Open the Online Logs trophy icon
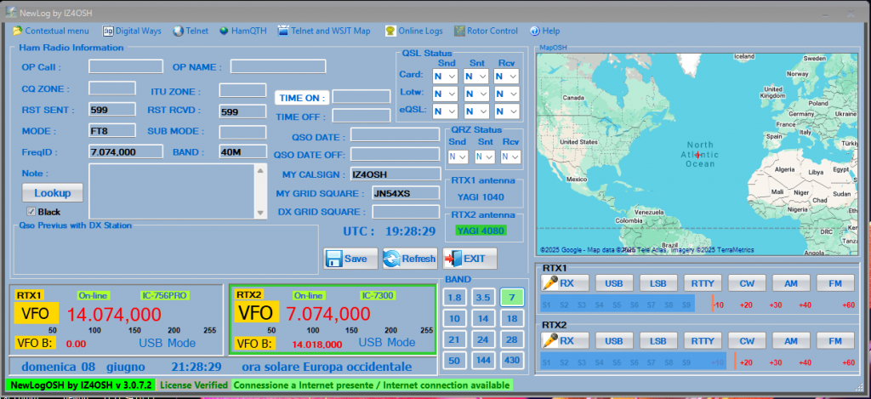The height and width of the screenshot is (399, 871). coord(390,31)
